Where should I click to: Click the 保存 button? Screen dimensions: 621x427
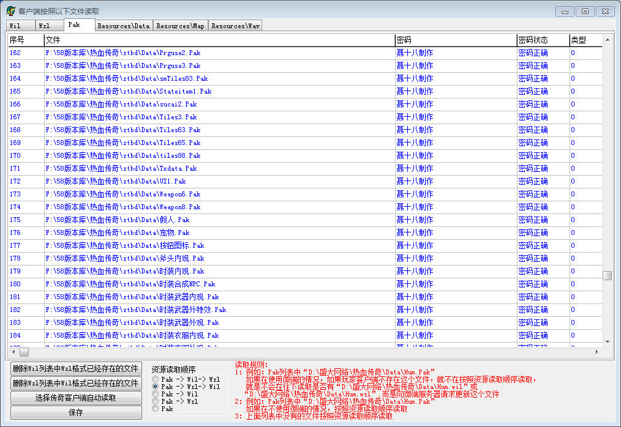76,413
